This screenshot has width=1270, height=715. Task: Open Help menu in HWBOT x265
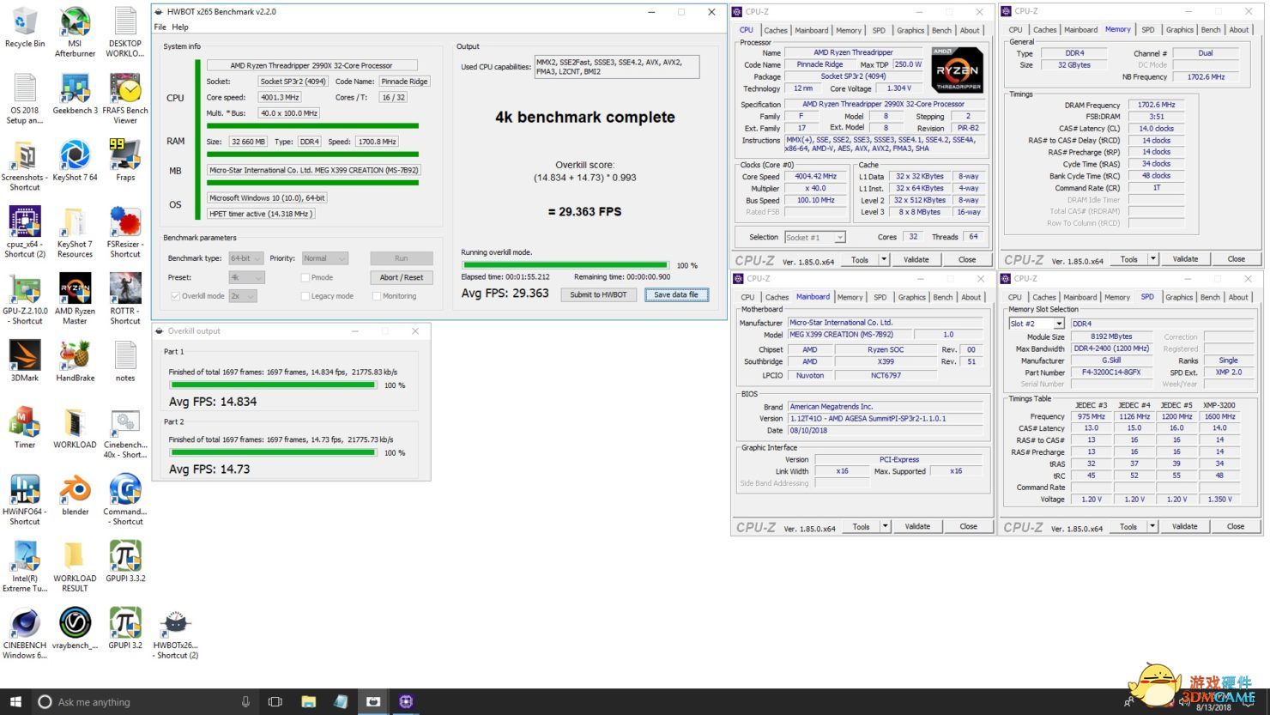coord(180,27)
